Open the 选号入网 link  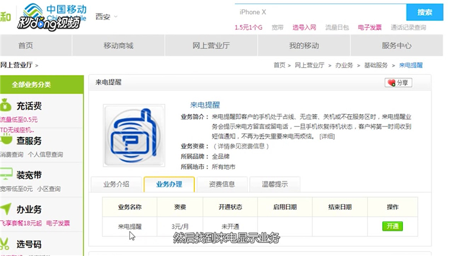click(x=304, y=28)
